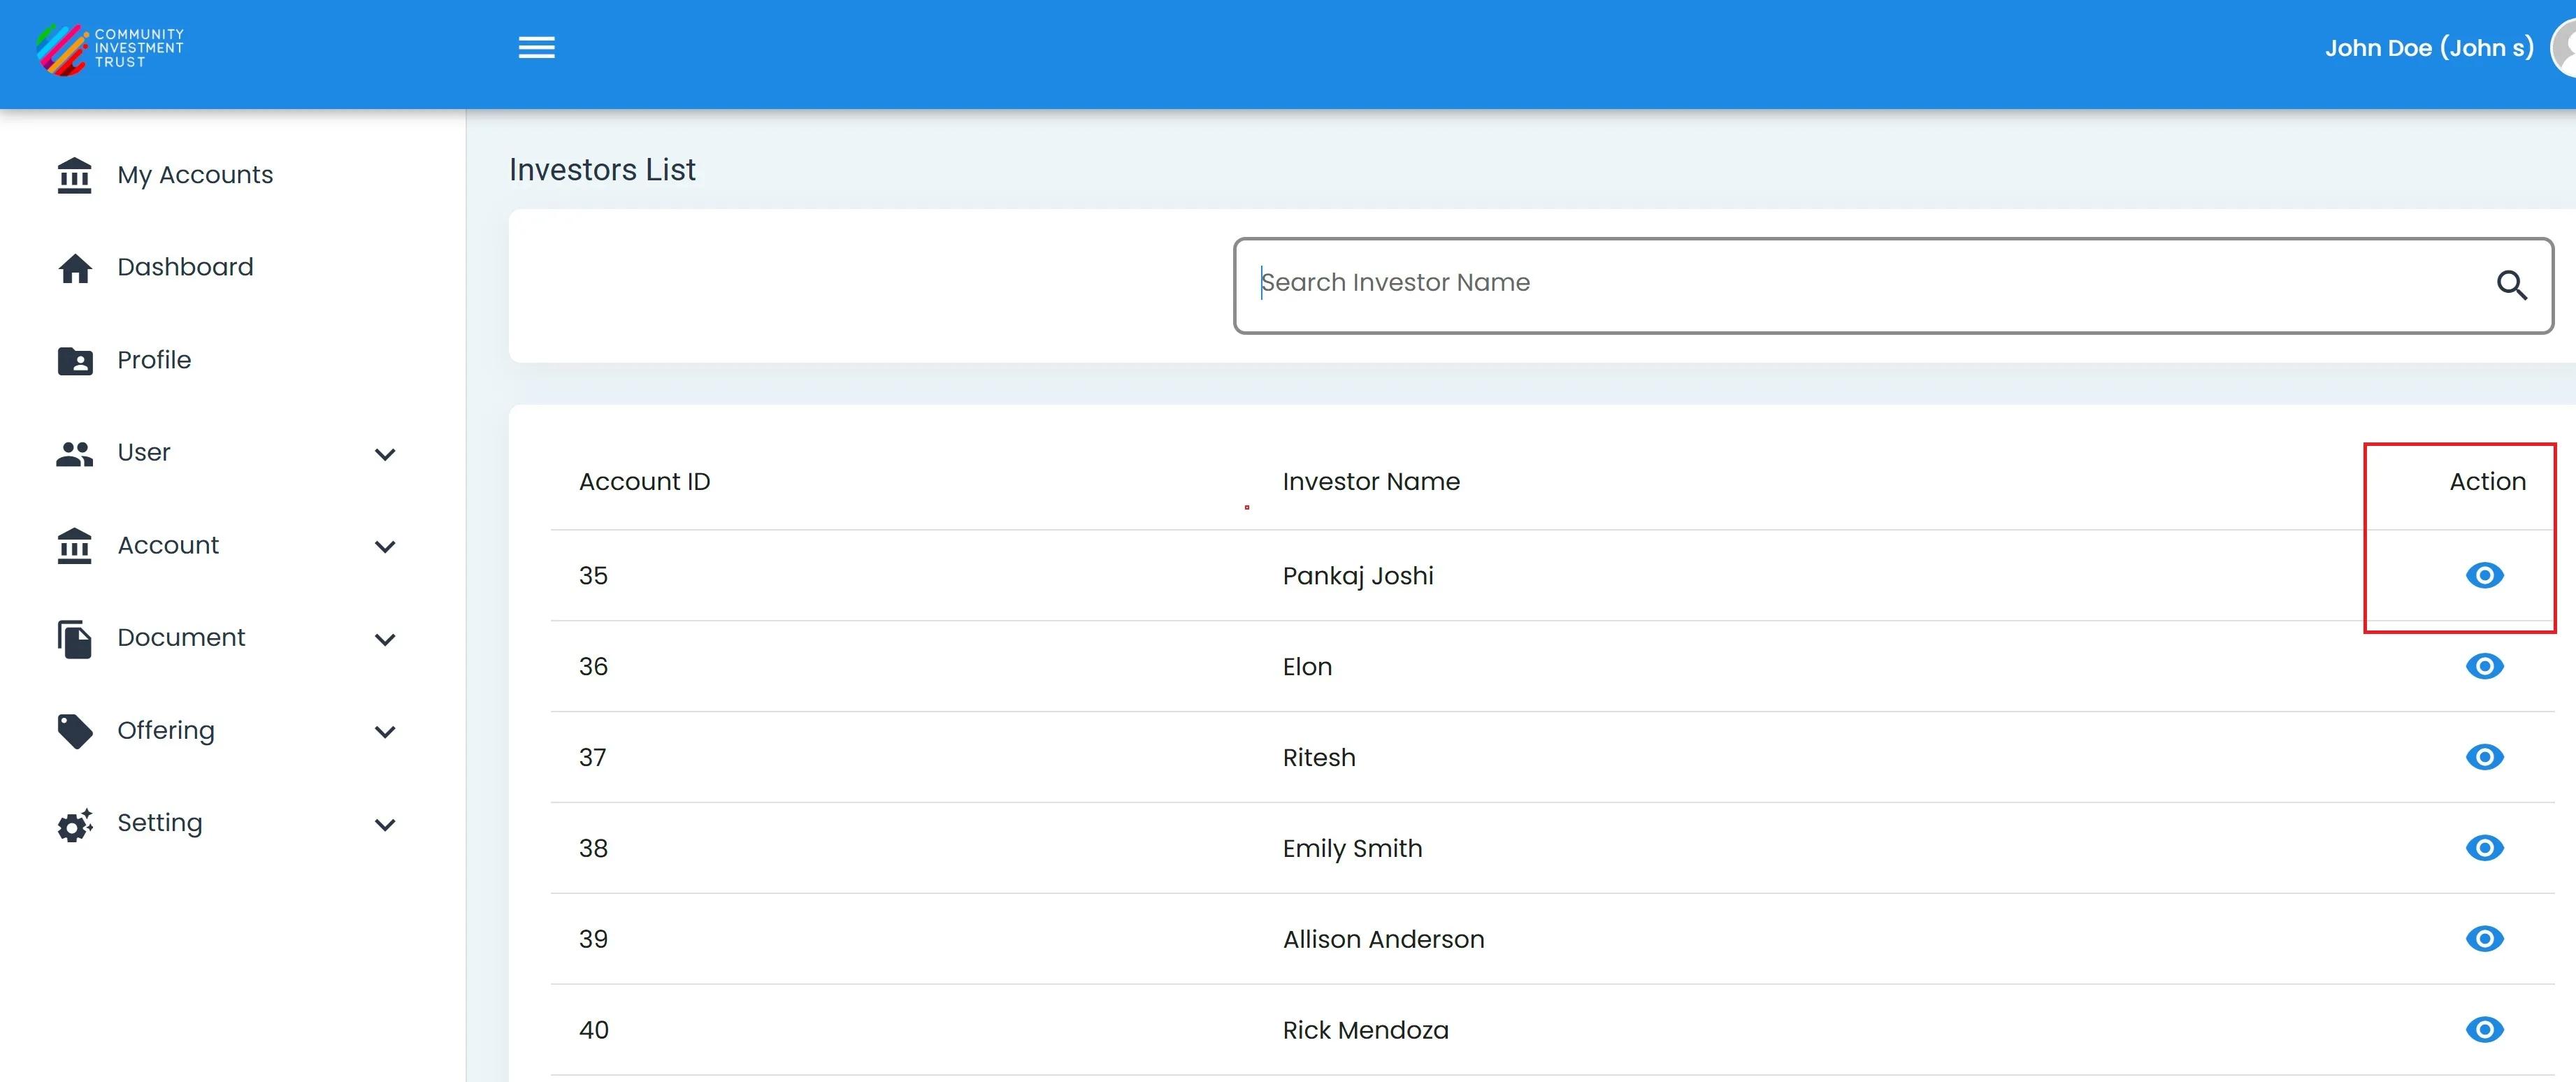Screen dimensions: 2576x1082
Task: Click the search magnifier icon
Action: pos(2511,285)
